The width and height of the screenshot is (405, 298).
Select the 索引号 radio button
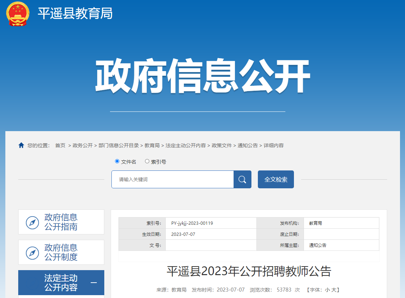147,162
